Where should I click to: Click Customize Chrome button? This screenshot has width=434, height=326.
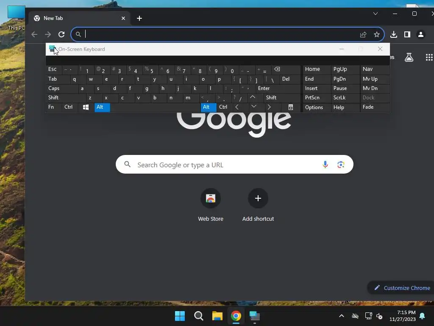pyautogui.click(x=402, y=288)
